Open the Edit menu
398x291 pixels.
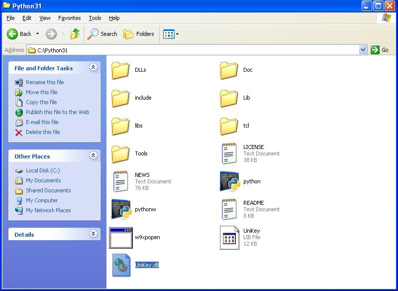click(x=27, y=18)
